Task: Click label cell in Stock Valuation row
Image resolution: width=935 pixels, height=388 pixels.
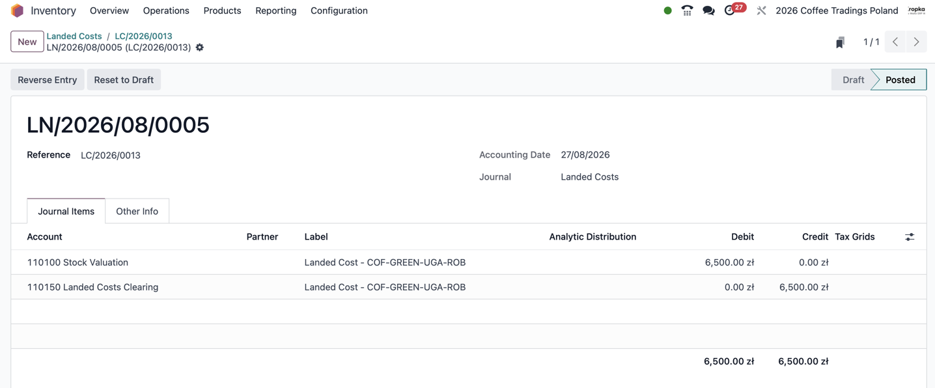Action: point(385,262)
